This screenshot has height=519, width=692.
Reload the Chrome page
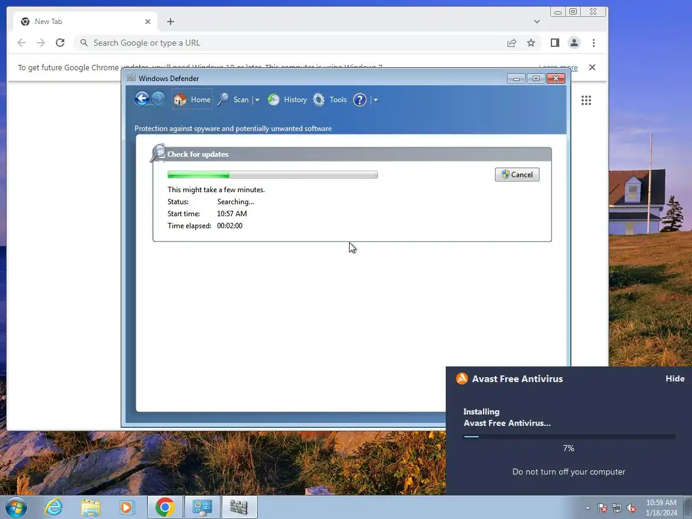pyautogui.click(x=60, y=43)
